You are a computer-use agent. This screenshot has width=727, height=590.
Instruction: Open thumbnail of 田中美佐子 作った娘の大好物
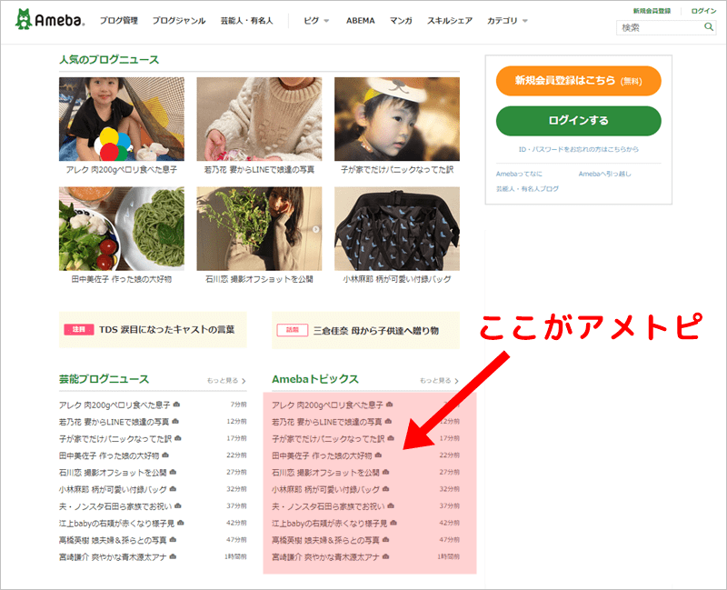click(x=122, y=229)
